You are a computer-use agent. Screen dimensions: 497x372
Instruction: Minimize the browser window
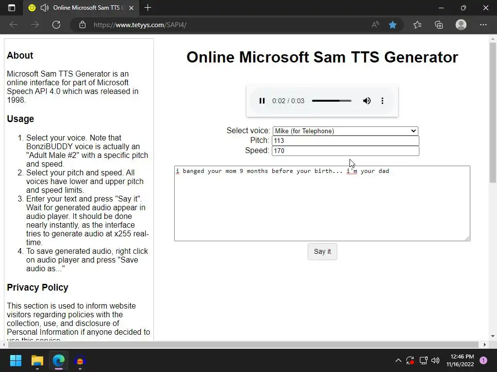tap(441, 8)
